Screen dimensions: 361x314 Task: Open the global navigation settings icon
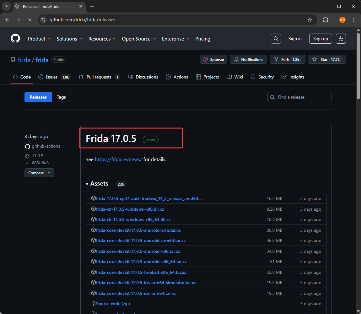pos(341,39)
